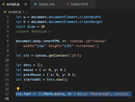Viewport: 135px width, 102px height.
Task: Switch to the styles.css tab
Action: tap(46, 4)
